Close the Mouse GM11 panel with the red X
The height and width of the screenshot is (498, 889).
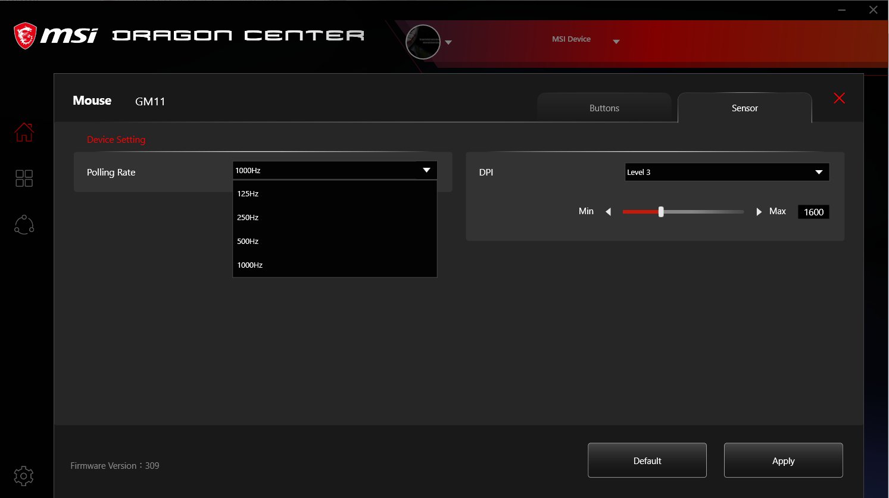click(839, 98)
